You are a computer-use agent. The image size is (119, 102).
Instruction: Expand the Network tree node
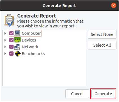click(5, 47)
